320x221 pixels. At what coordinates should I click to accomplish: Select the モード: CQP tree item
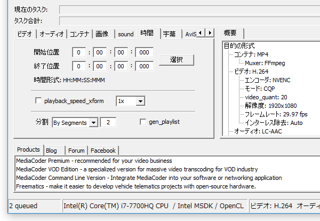[x=260, y=89]
